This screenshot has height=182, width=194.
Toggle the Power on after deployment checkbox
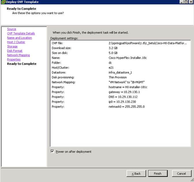(x=52, y=151)
